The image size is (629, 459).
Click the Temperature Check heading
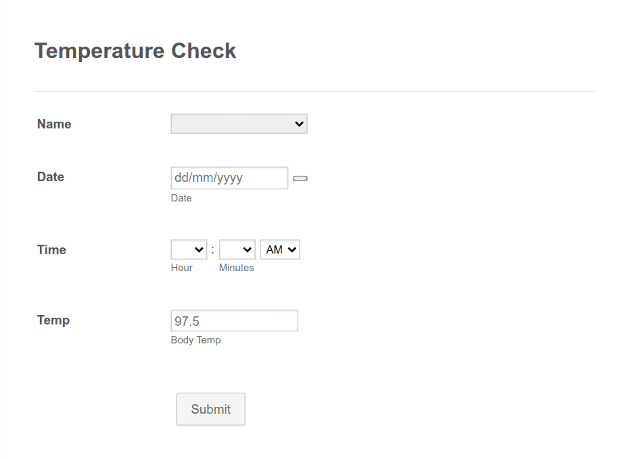tap(135, 50)
